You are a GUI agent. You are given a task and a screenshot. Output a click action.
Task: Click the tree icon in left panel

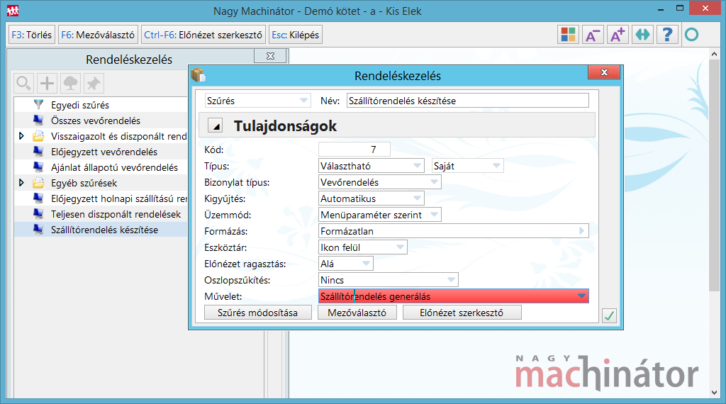click(x=70, y=84)
